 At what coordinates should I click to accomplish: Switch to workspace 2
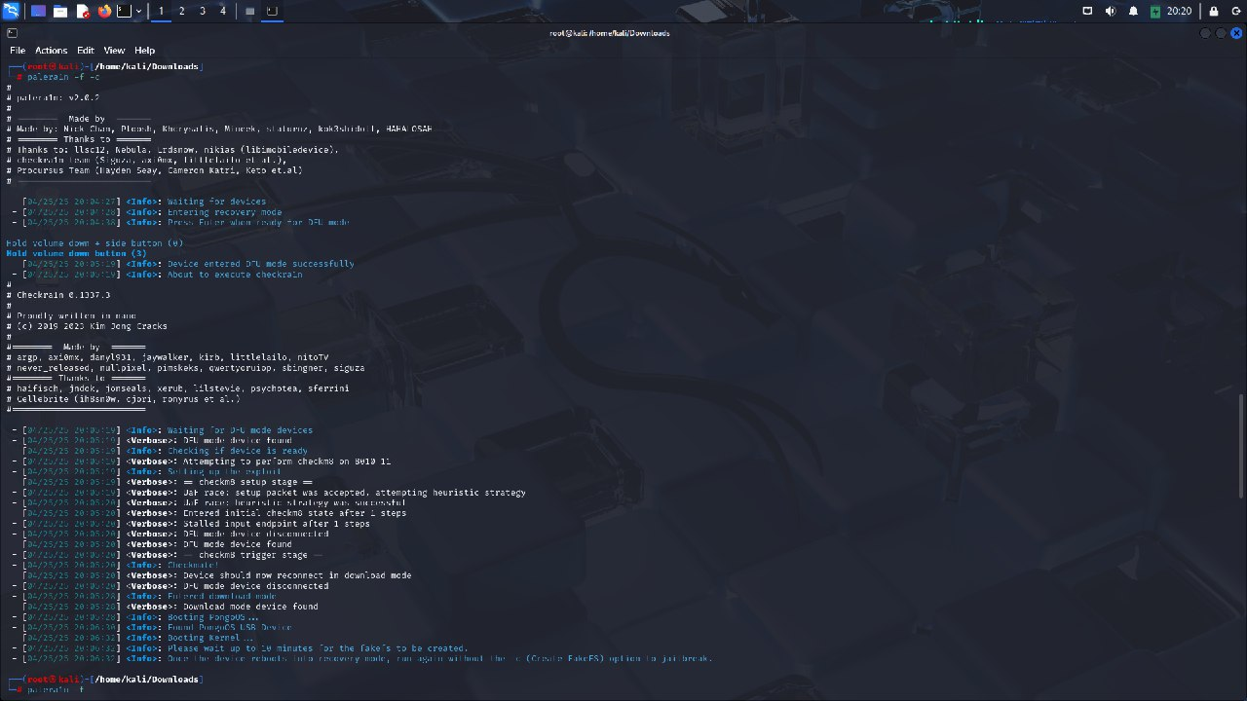tap(182, 11)
